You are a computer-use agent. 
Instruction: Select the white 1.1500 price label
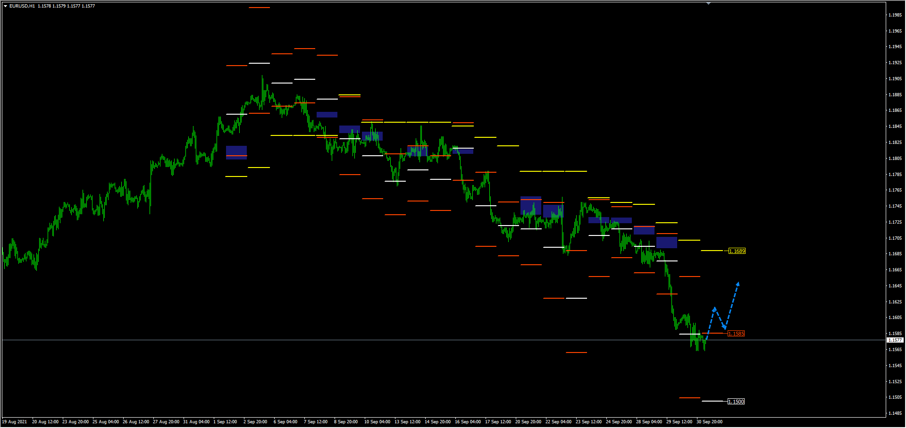tap(736, 402)
